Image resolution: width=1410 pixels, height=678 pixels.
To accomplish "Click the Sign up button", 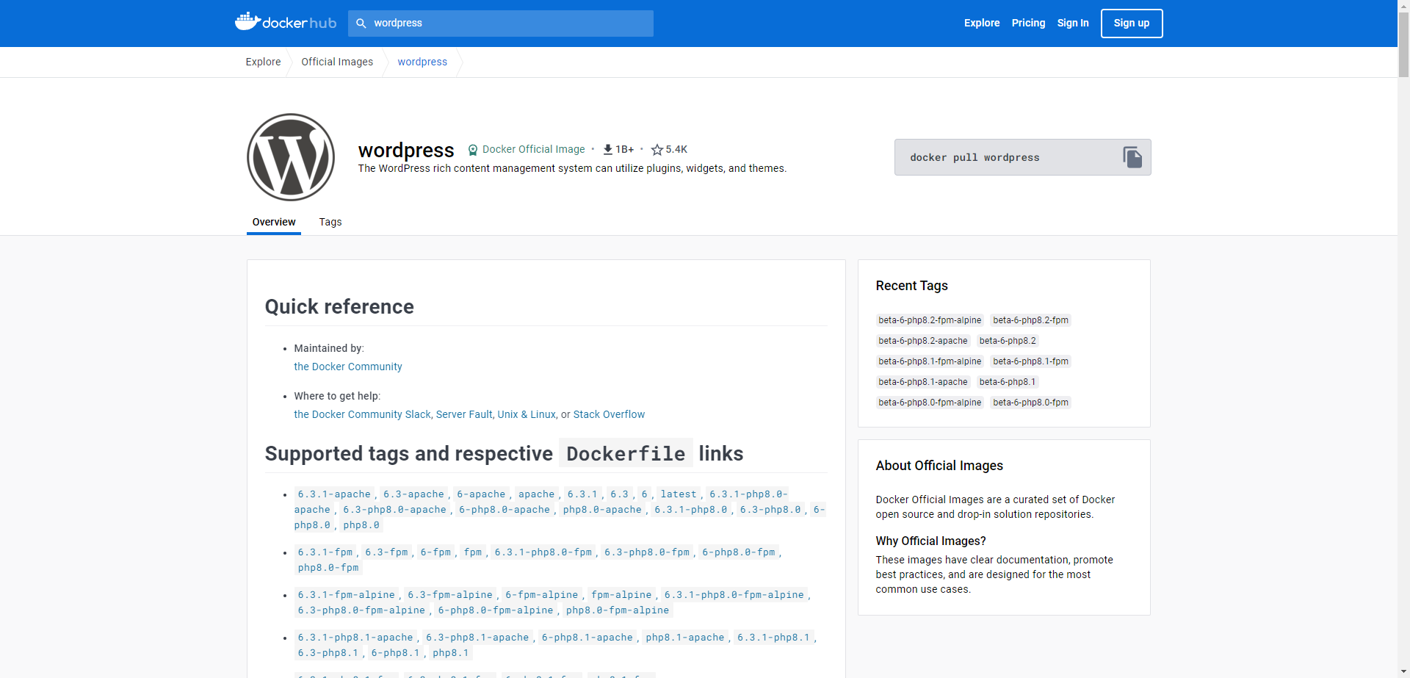I will coord(1132,24).
